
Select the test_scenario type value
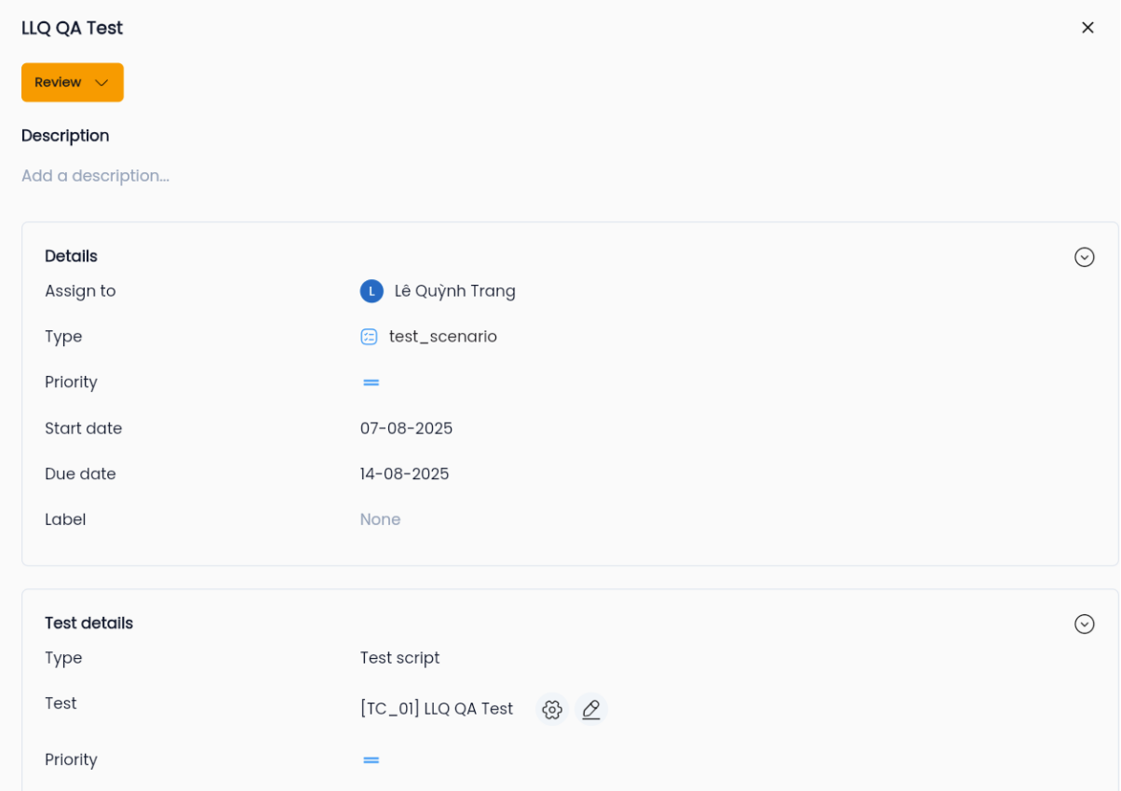click(443, 337)
